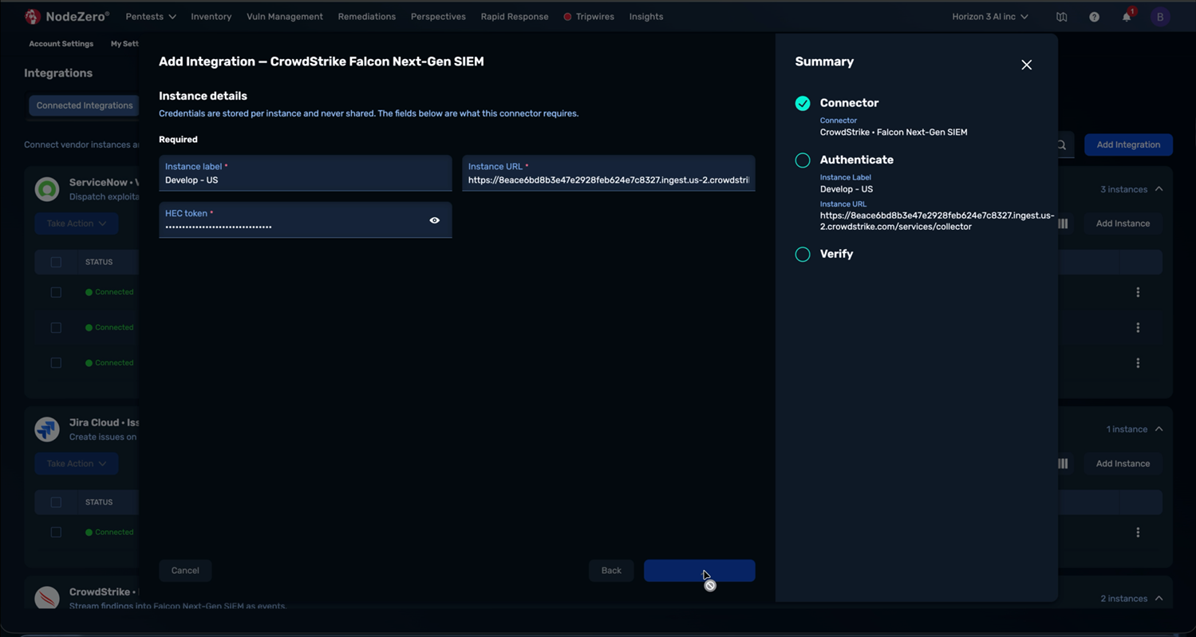Click the Cancel button
This screenshot has height=637, width=1196.
[185, 571]
